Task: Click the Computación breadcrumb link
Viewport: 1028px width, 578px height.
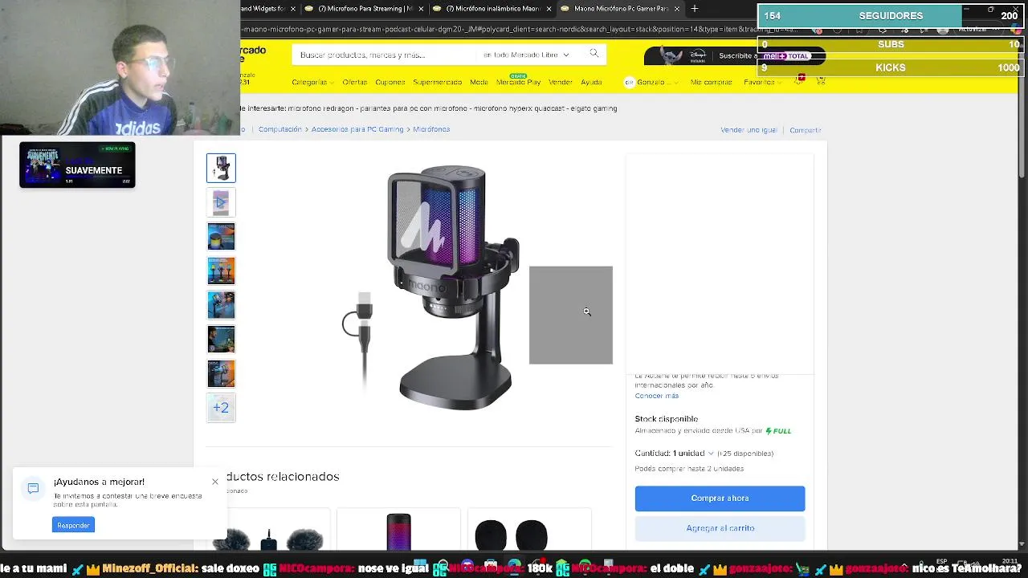Action: pyautogui.click(x=280, y=129)
